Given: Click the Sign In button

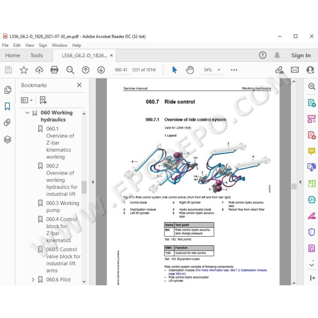Looking at the screenshot, I should pos(301,55).
